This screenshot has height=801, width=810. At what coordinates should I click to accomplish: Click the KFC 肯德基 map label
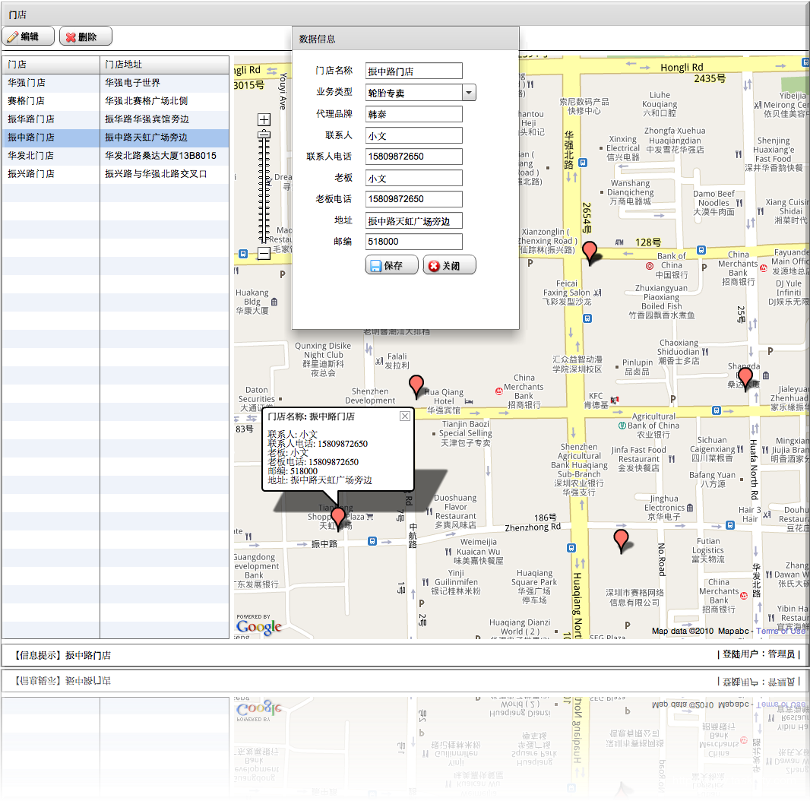tap(596, 400)
